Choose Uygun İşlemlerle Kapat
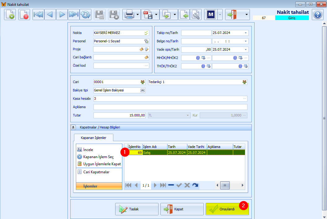The image size is (327, 219). pyautogui.click(x=99, y=164)
